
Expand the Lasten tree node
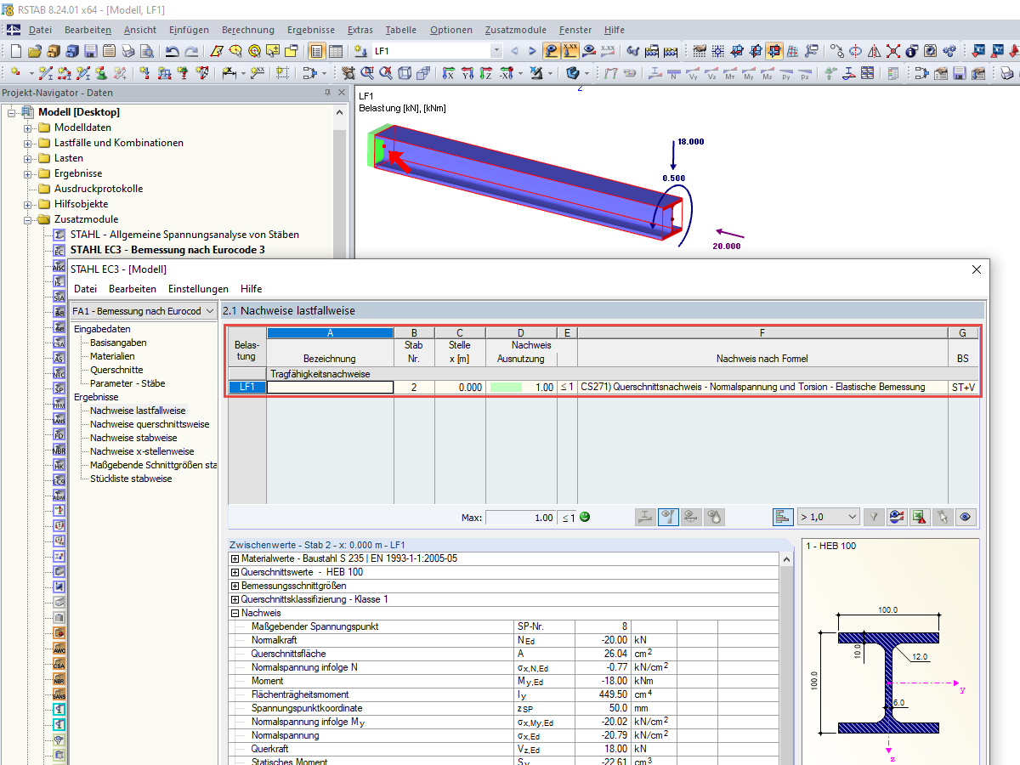pos(27,158)
